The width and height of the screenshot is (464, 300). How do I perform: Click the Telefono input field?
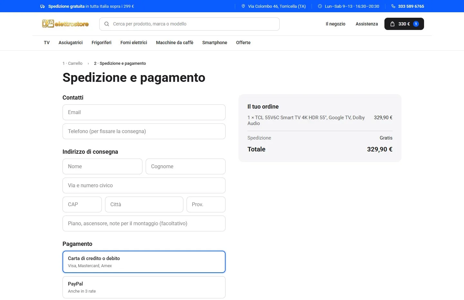click(144, 131)
